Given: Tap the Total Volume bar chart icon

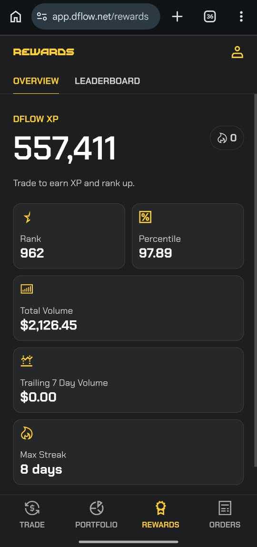Looking at the screenshot, I should point(27,289).
